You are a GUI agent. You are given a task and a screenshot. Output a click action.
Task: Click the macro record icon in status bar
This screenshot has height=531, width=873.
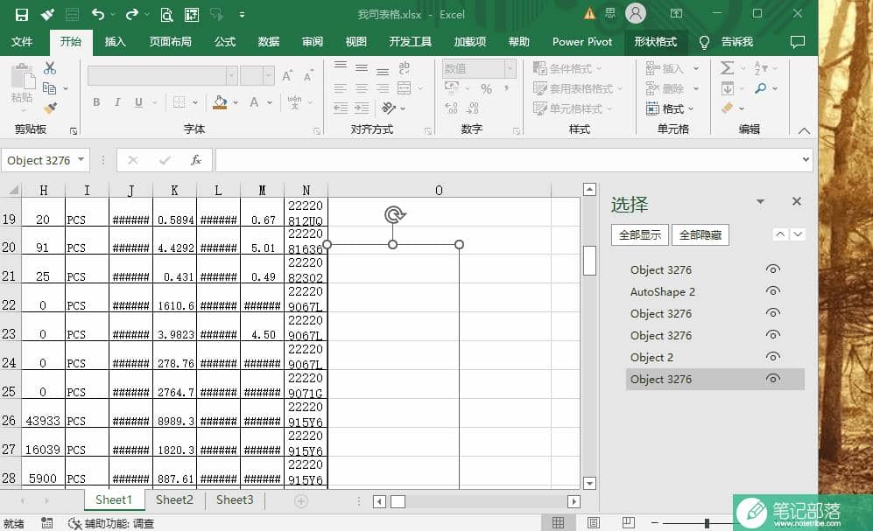pyautogui.click(x=46, y=523)
